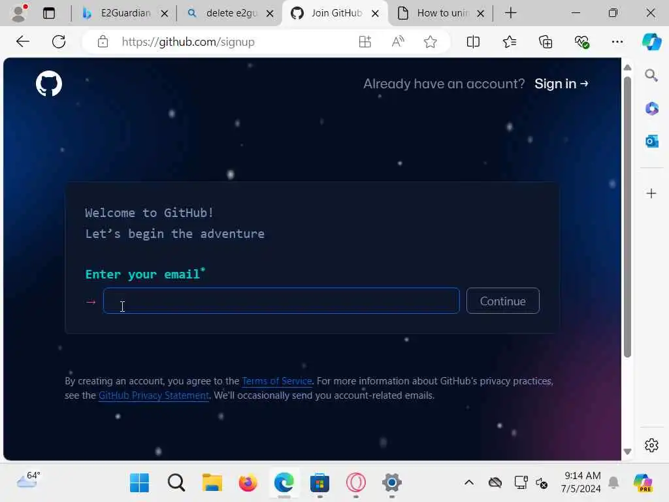Viewport: 669px width, 502px height.
Task: Close the How to unin tab
Action: 480,14
